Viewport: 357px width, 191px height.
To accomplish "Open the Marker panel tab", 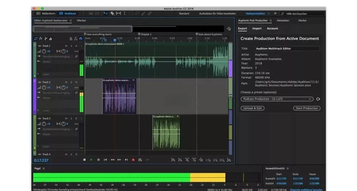I will [302, 21].
